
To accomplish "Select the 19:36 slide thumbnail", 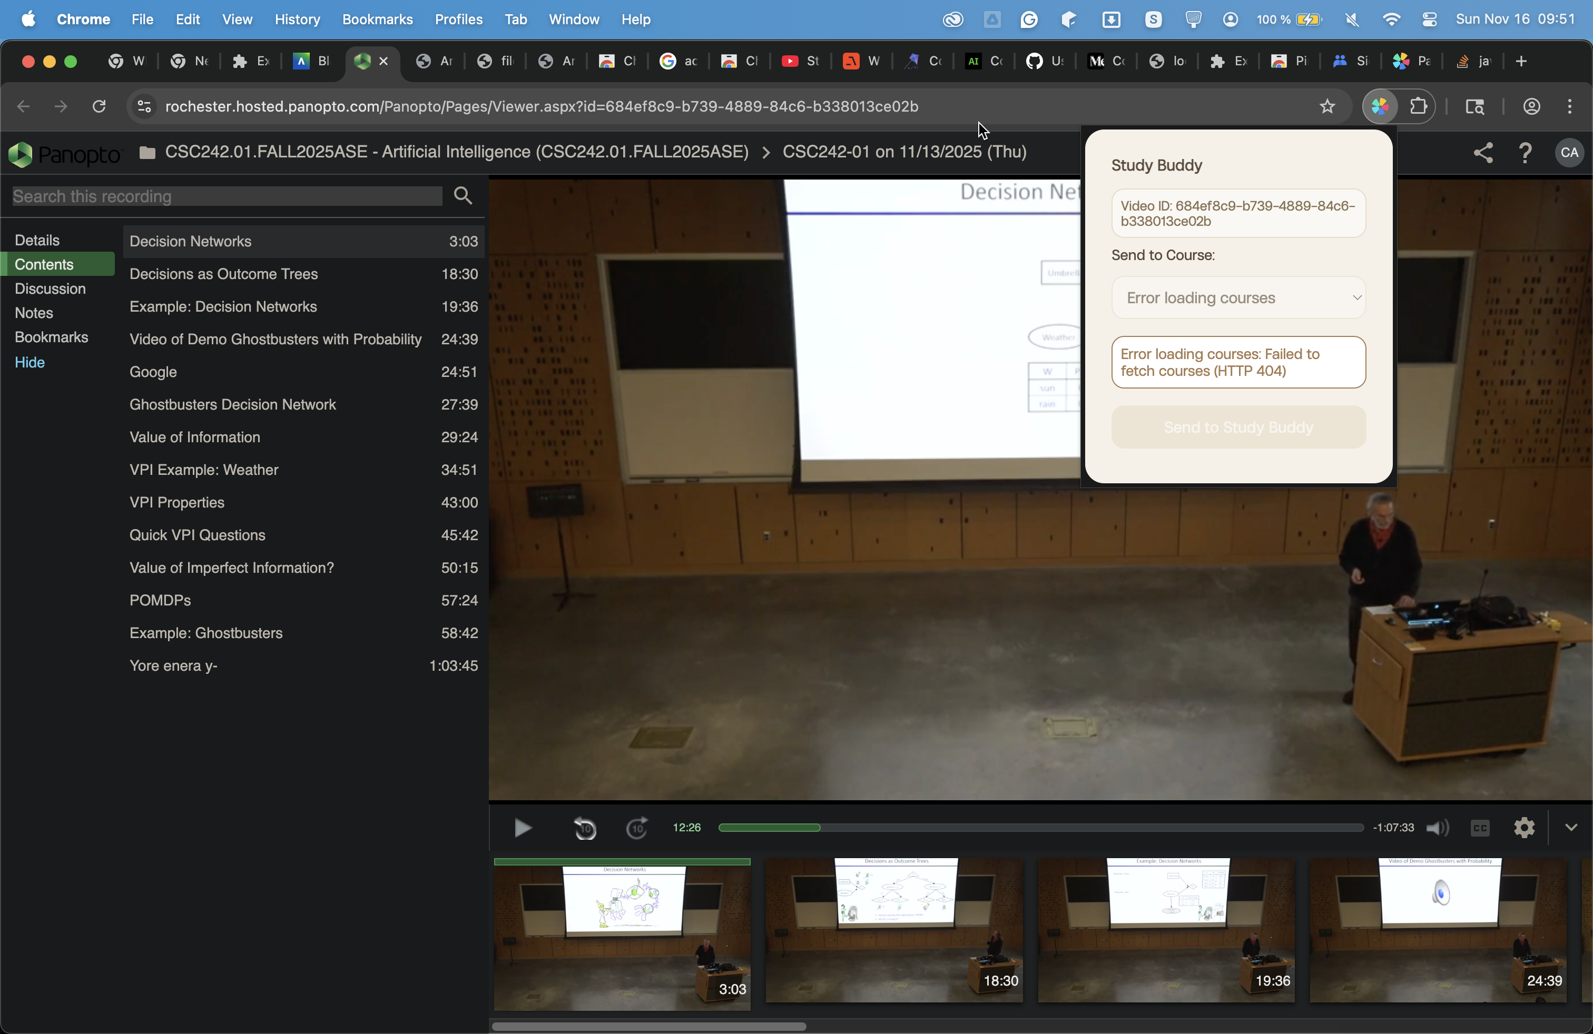I will (1165, 930).
